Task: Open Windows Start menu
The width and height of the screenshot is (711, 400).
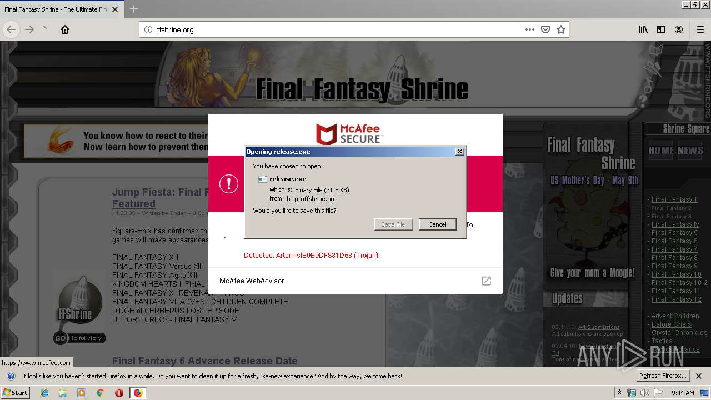Action: (x=16, y=393)
